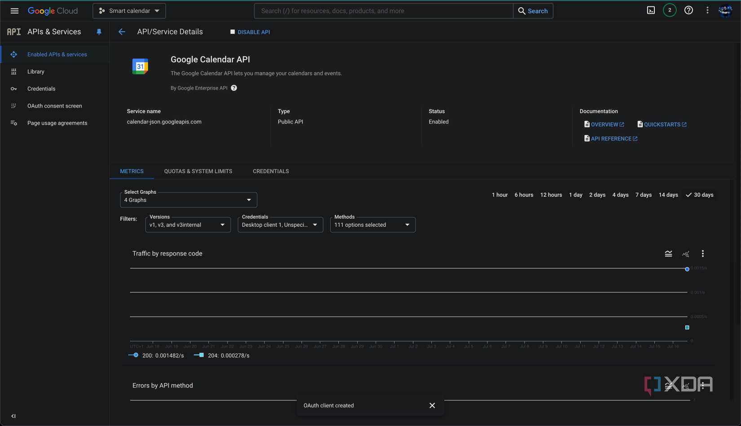Select the 7 days time range
Image resolution: width=741 pixels, height=426 pixels.
[x=643, y=195]
